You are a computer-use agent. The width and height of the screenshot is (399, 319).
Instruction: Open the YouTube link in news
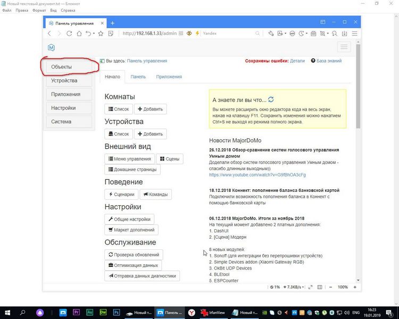click(x=257, y=175)
